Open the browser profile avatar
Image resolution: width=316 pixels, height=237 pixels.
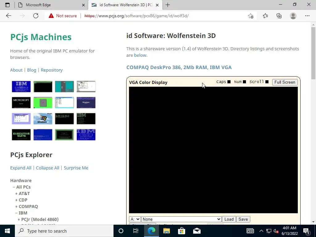point(293,16)
